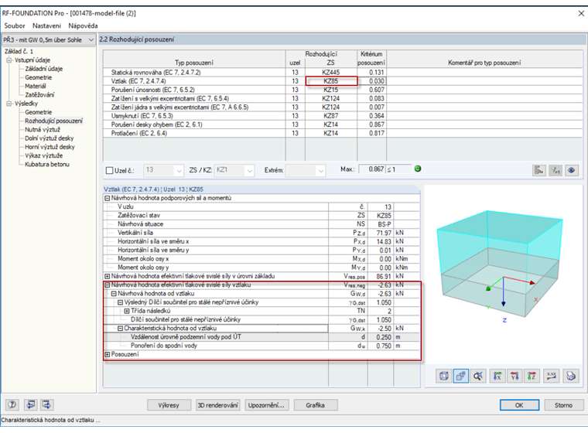Cancel with the Storno button
This screenshot has height=433, width=588.
click(x=563, y=405)
